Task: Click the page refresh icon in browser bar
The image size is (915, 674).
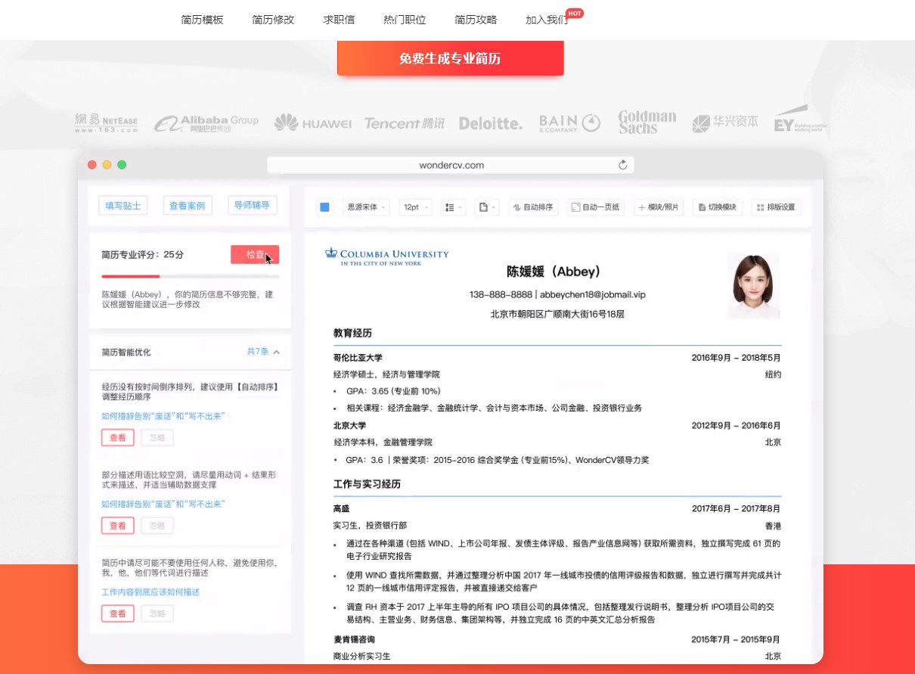Action: 622,164
